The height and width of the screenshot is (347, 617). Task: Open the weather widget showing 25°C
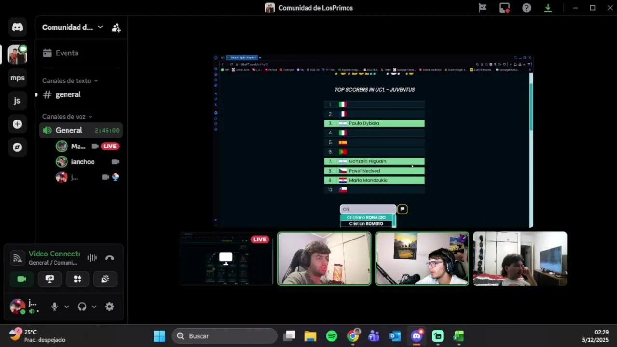[x=38, y=336]
